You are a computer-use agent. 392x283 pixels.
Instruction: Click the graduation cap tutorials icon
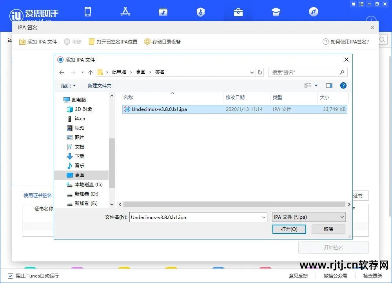click(x=276, y=12)
